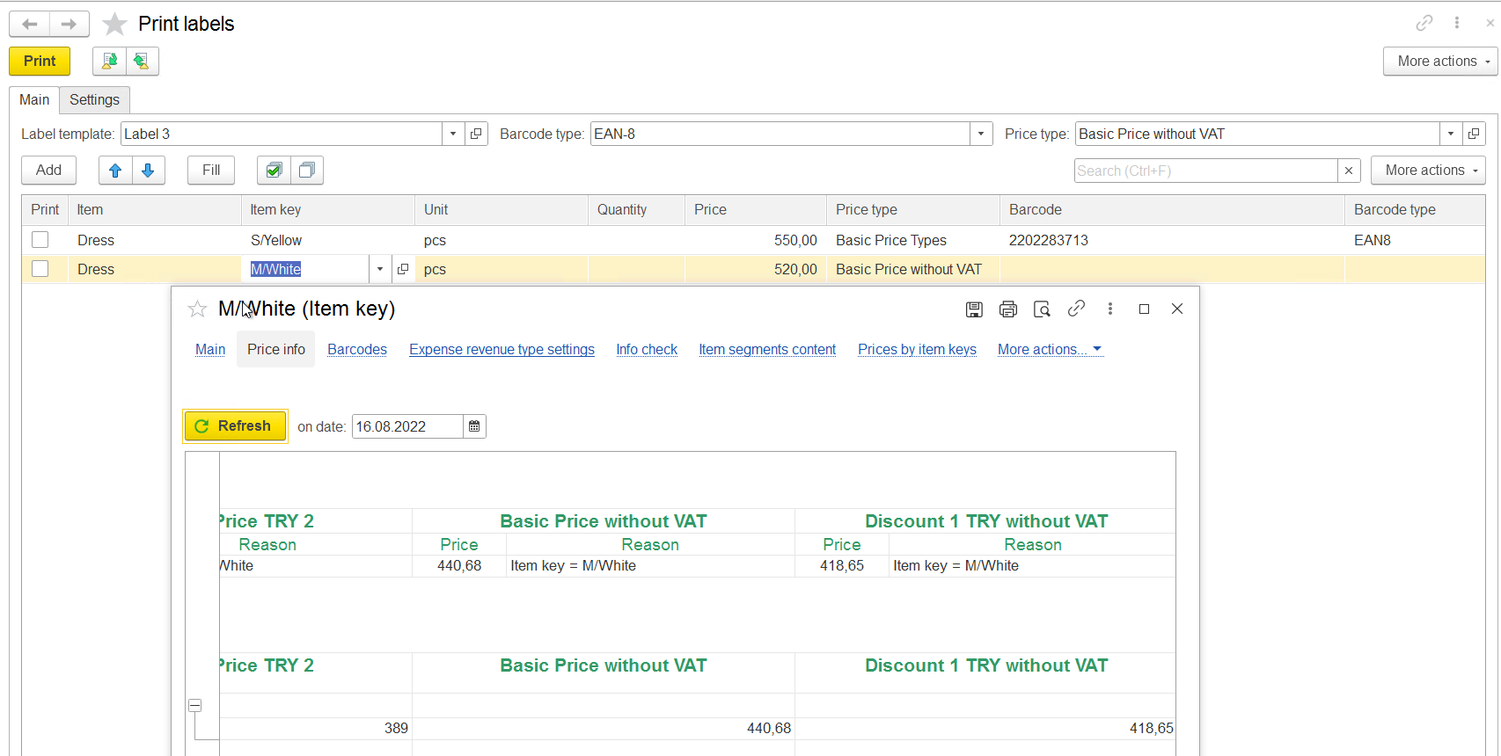Image resolution: width=1501 pixels, height=756 pixels.
Task: Open calendar picker for on date
Action: [x=474, y=426]
